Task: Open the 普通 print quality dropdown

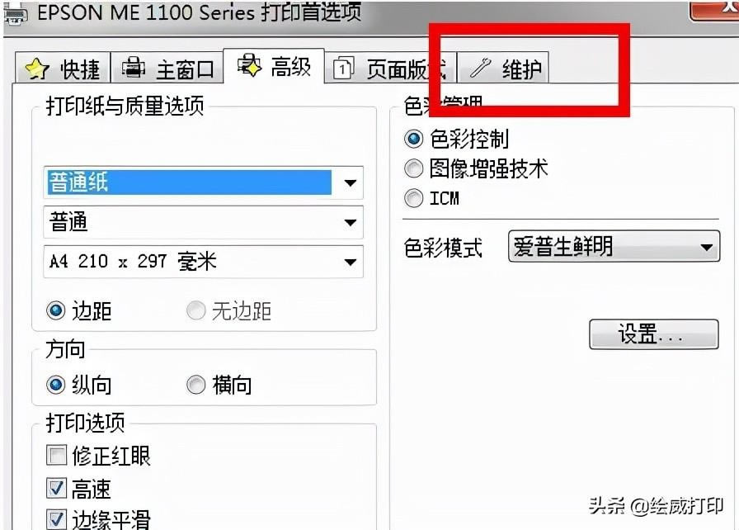Action: pos(203,222)
